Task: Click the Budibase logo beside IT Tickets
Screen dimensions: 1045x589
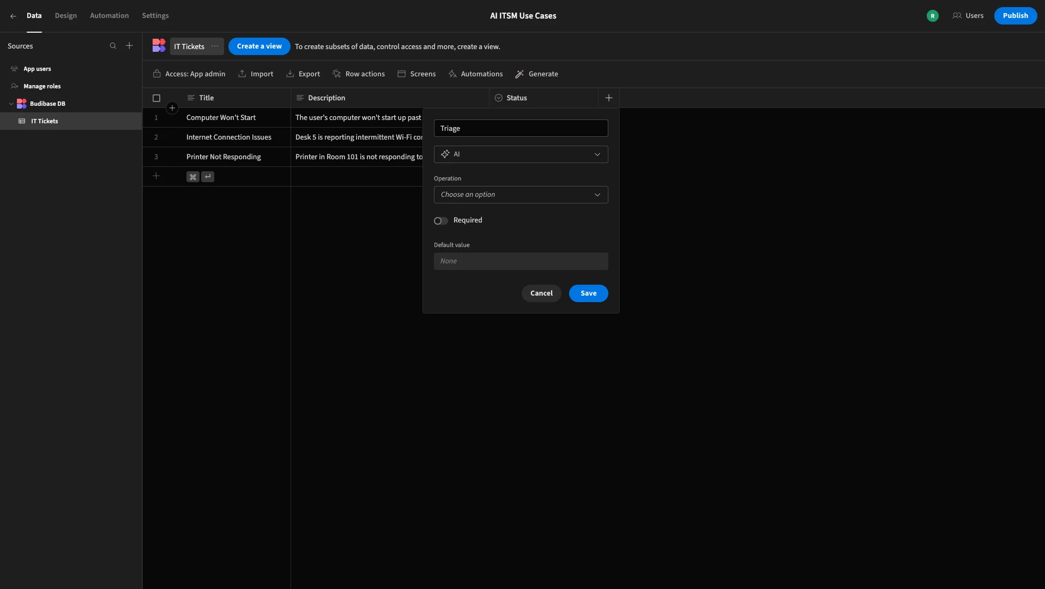Action: (x=159, y=46)
